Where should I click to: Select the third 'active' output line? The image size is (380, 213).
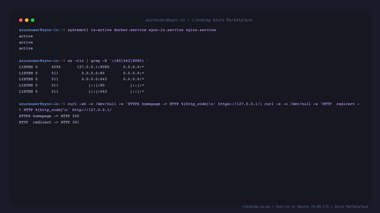(x=26, y=48)
